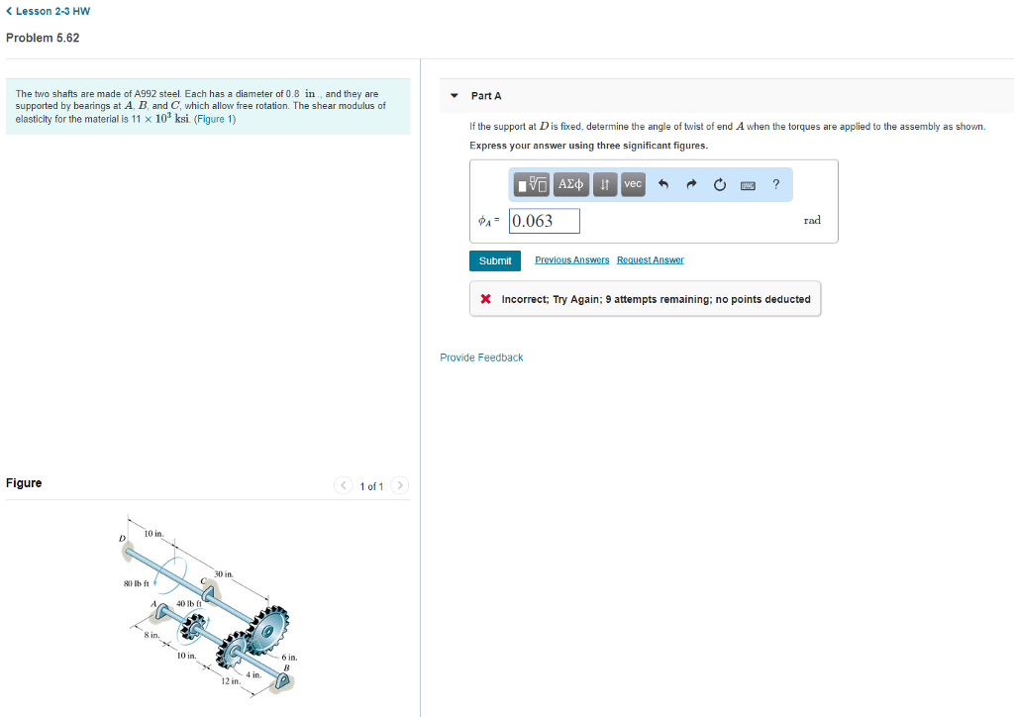Submit the answer

coord(495,260)
